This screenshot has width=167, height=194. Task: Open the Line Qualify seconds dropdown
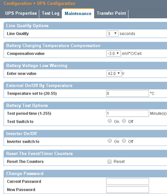112,33
